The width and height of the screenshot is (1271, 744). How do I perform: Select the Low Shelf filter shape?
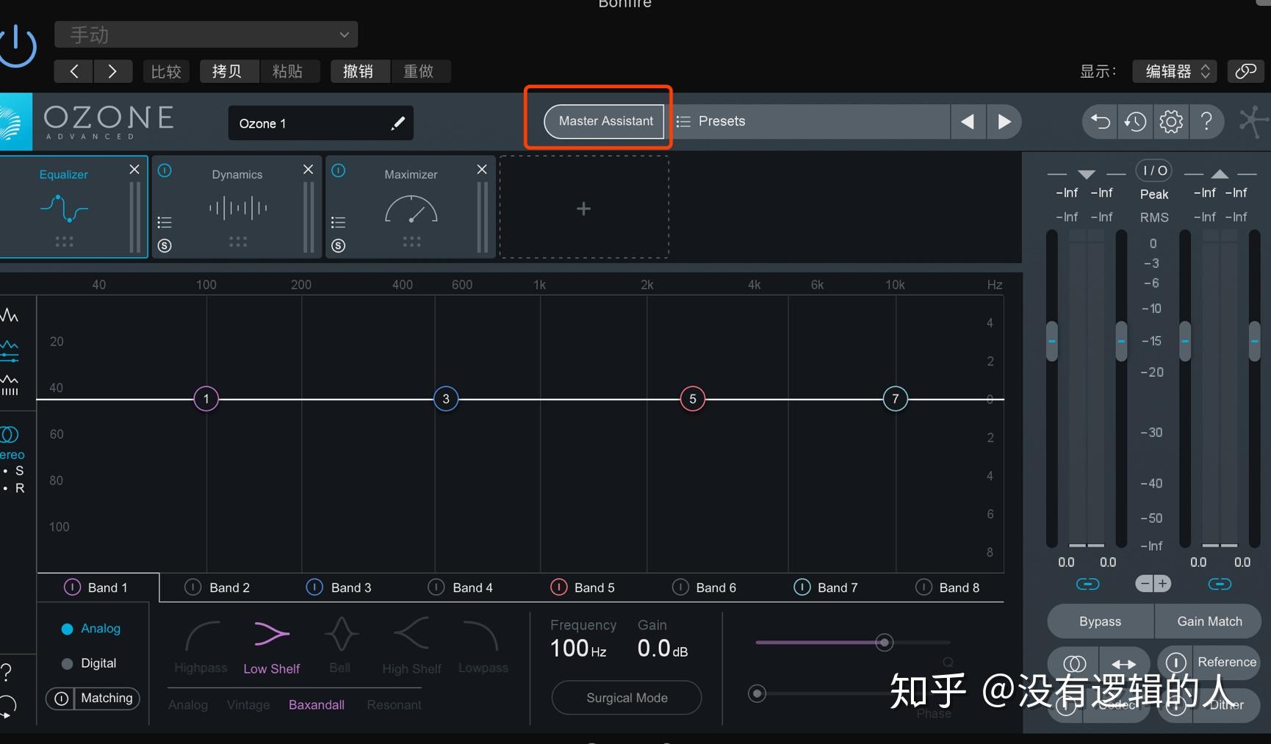click(271, 646)
